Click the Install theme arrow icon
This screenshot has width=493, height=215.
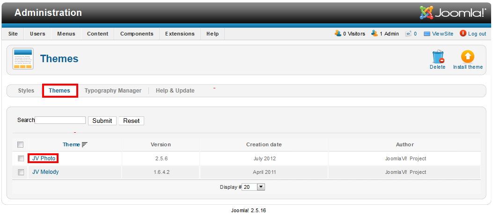467,57
